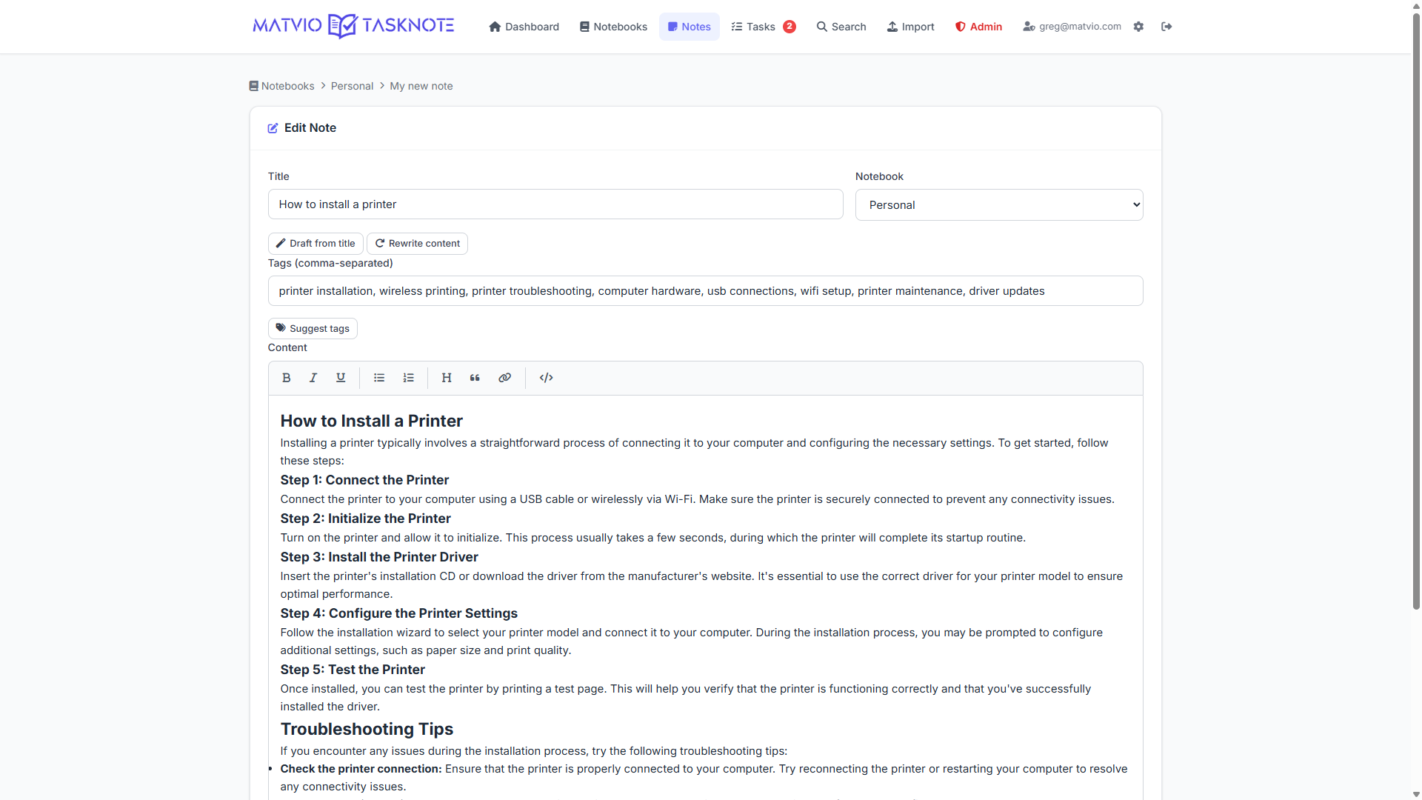Insert a bulleted list

(x=379, y=378)
